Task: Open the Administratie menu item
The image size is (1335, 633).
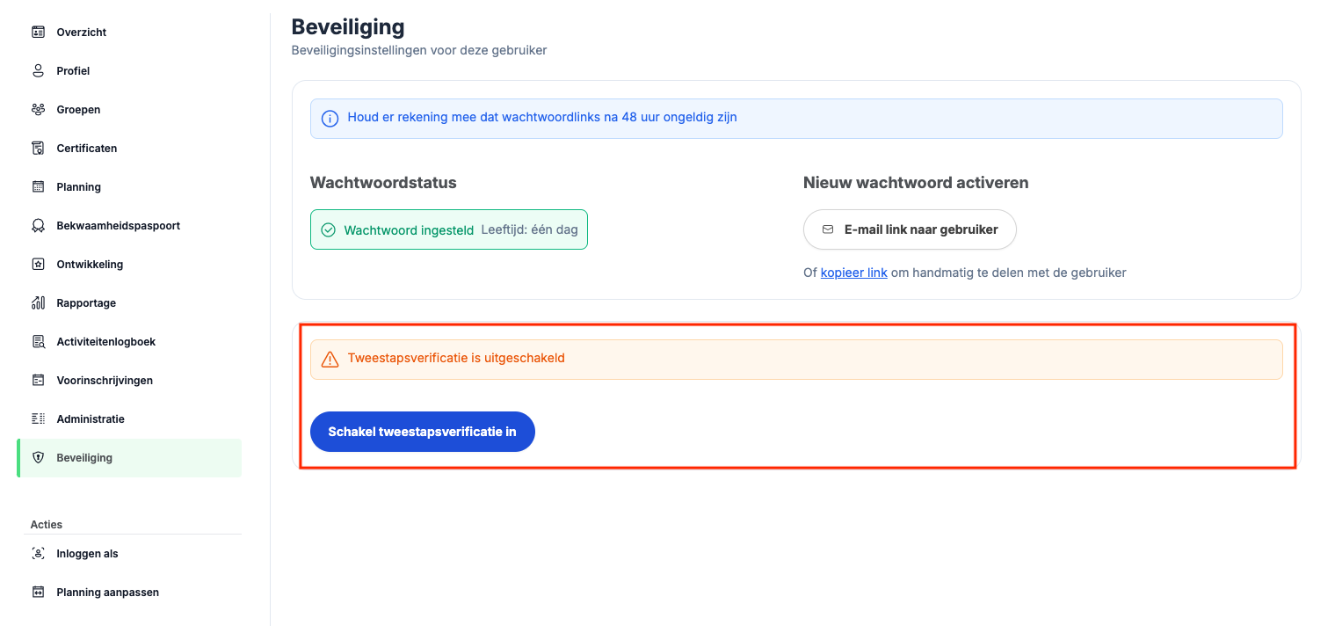Action: point(90,419)
